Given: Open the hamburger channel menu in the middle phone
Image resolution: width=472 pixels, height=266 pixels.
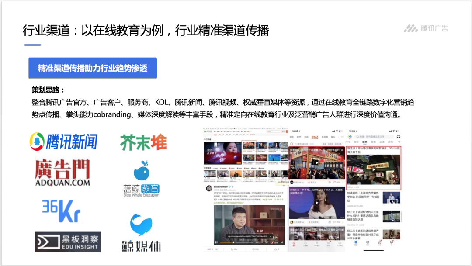Looking at the screenshot, I should (x=342, y=137).
